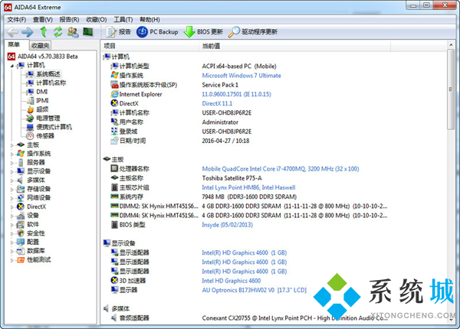Click the green up-arrow parent icon
This screenshot has width=460, height=329.
[44, 31]
